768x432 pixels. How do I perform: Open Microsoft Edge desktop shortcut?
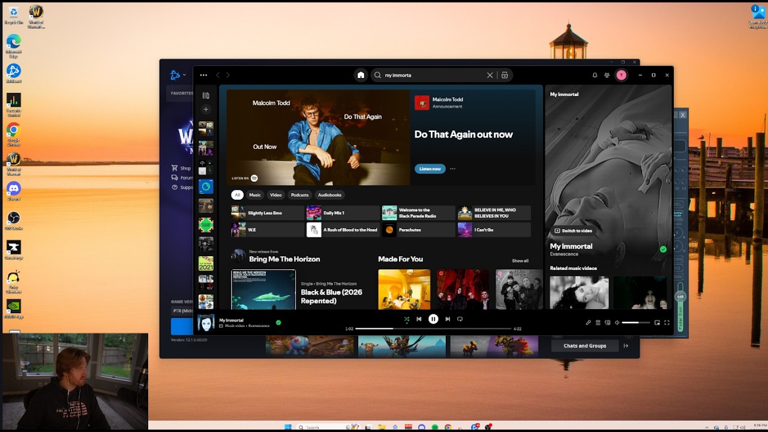13,46
